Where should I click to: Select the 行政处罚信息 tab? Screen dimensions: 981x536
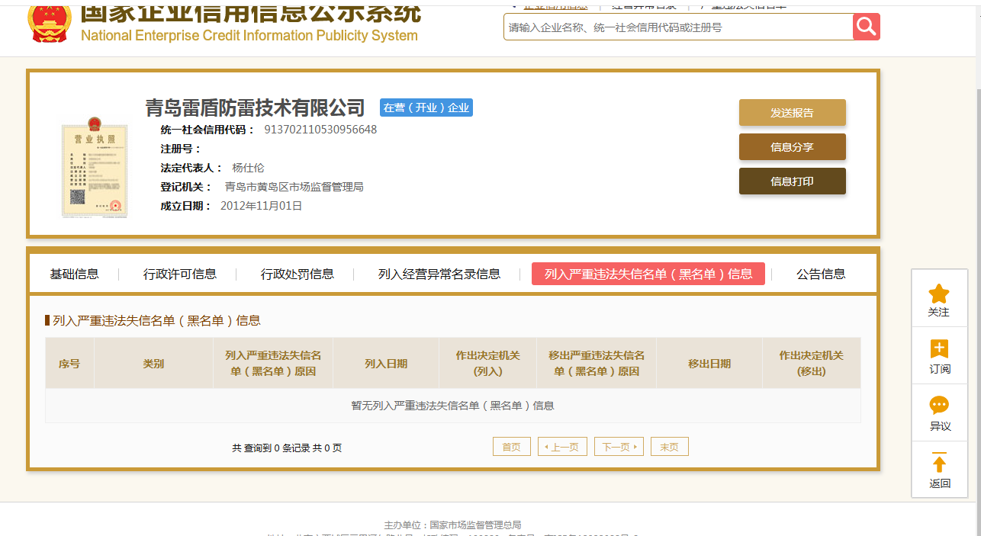(x=298, y=274)
